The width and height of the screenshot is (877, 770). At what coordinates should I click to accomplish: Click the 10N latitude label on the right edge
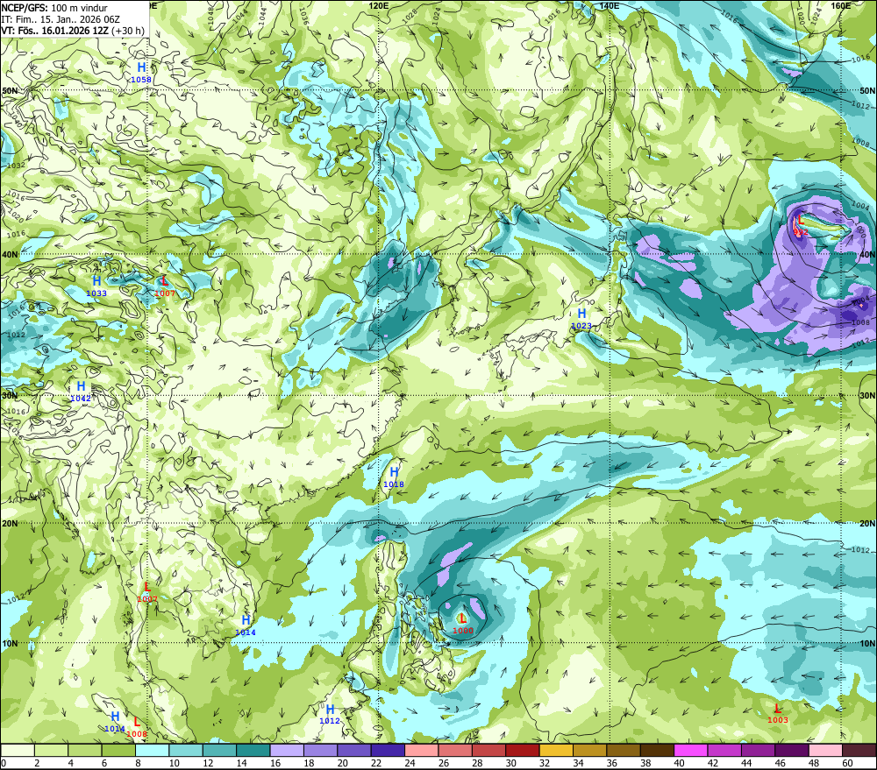click(x=867, y=643)
